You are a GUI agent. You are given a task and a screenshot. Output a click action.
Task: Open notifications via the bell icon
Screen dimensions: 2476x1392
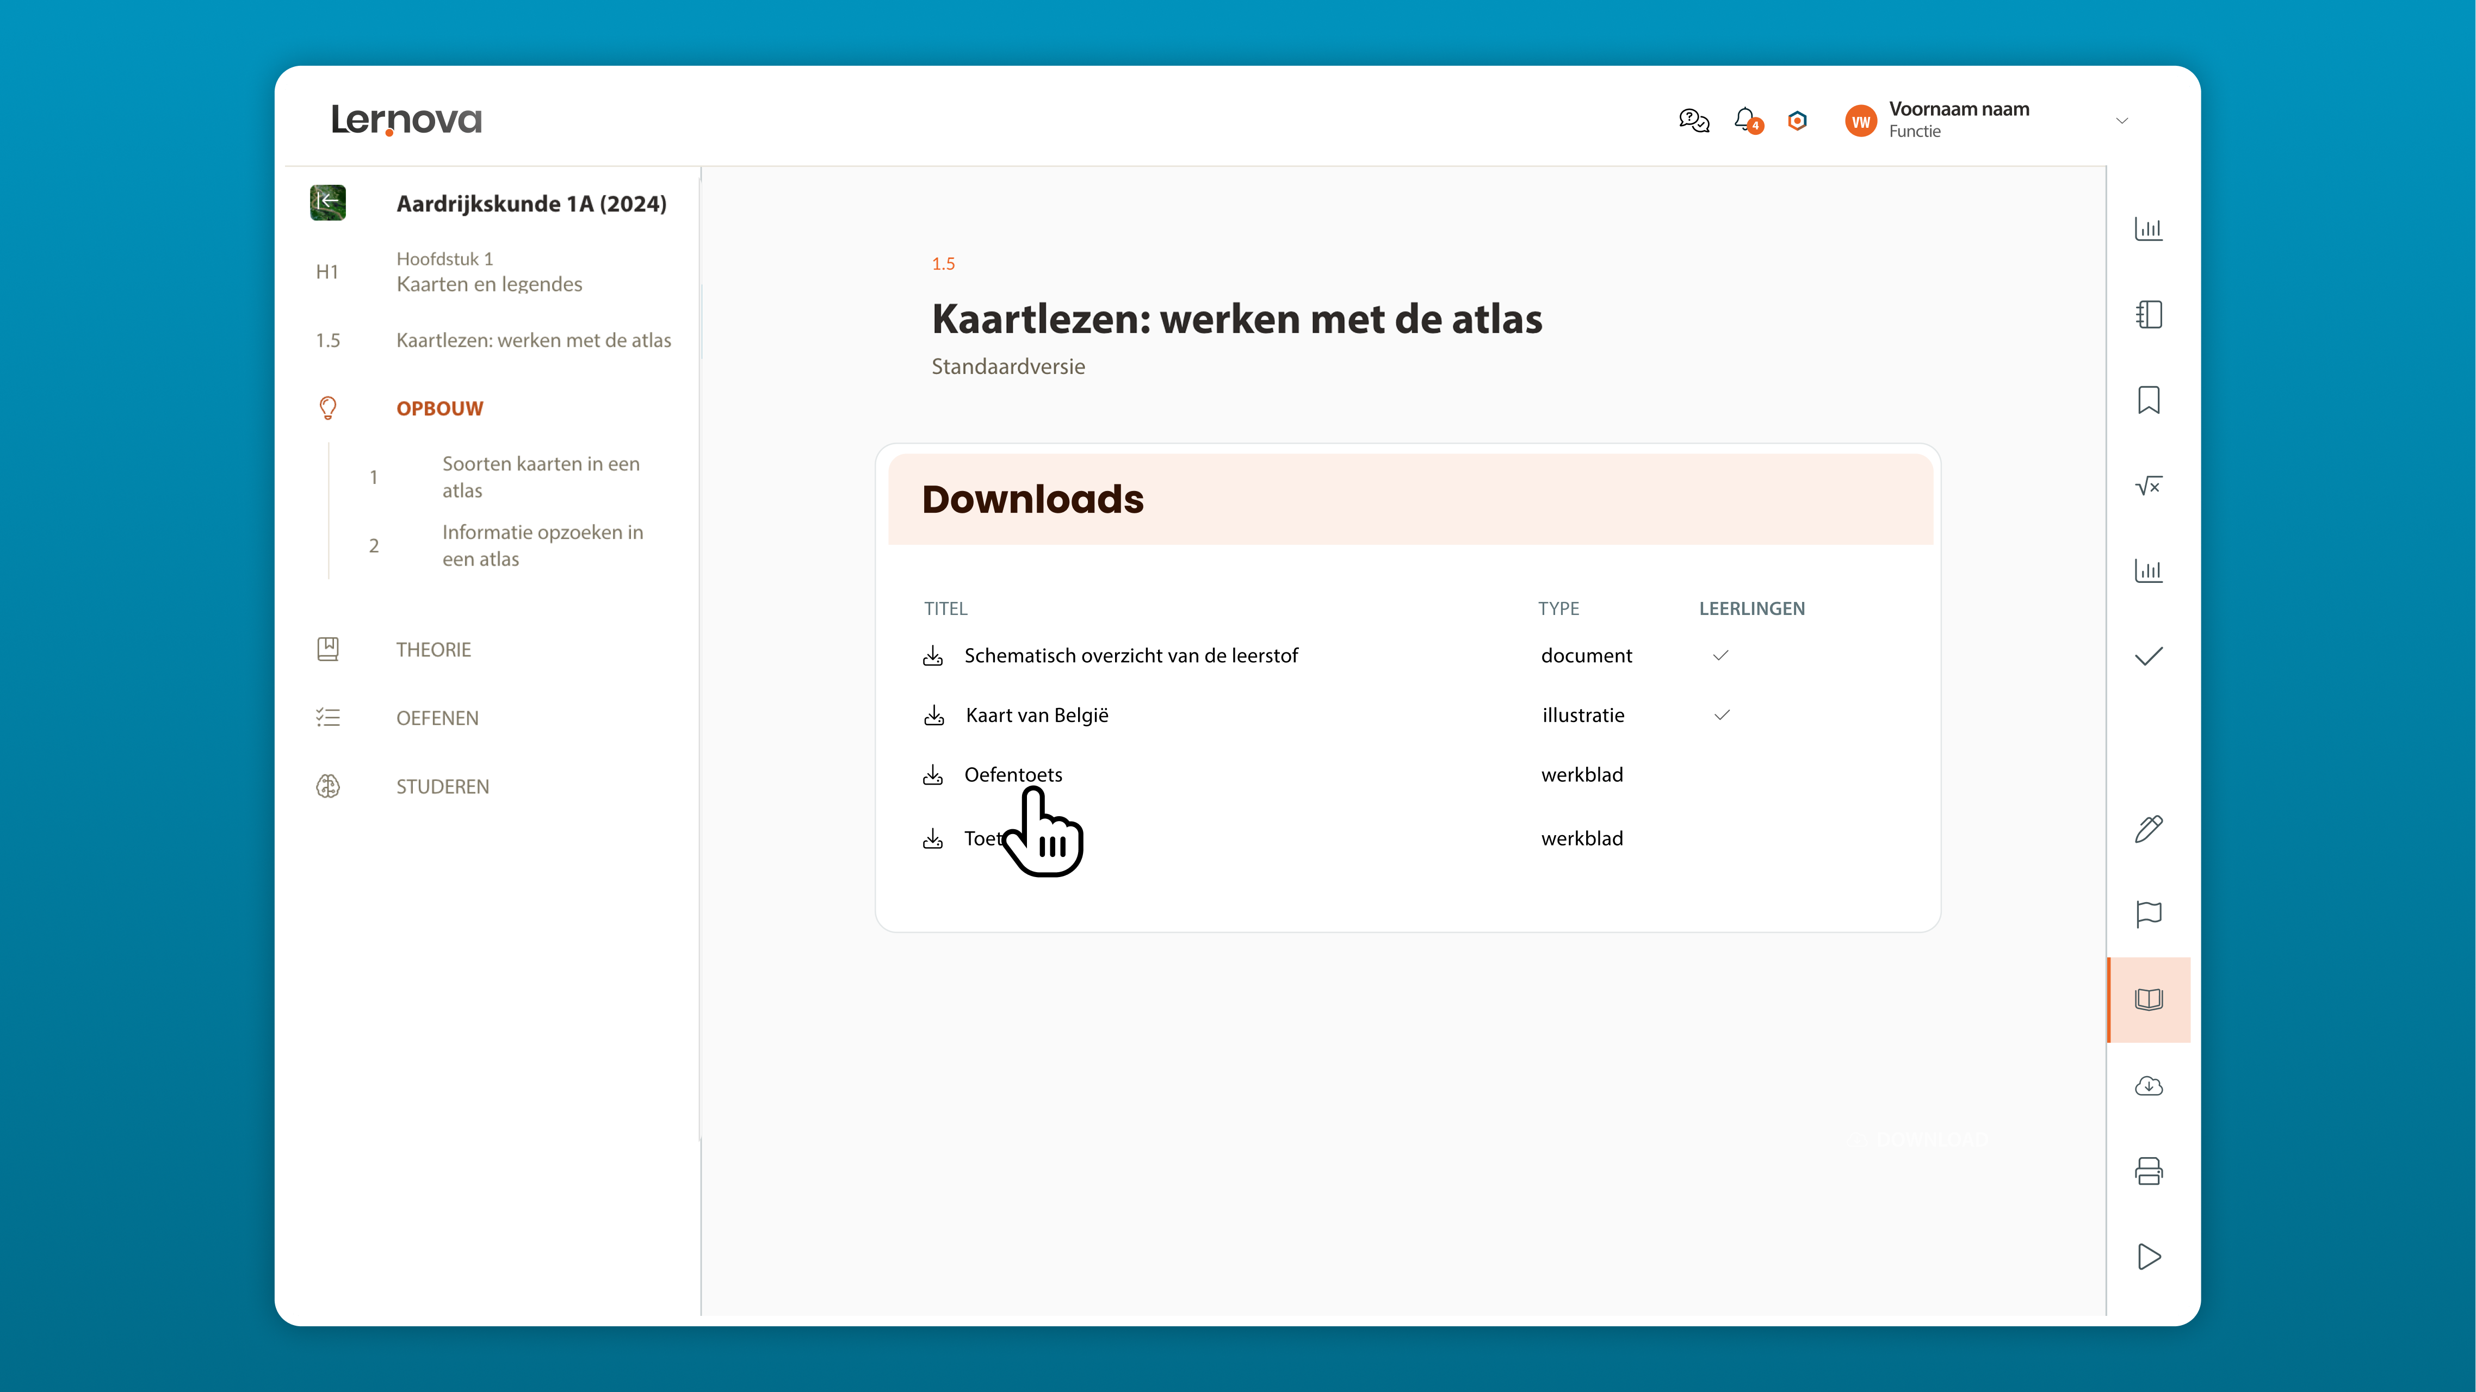pyautogui.click(x=1745, y=120)
